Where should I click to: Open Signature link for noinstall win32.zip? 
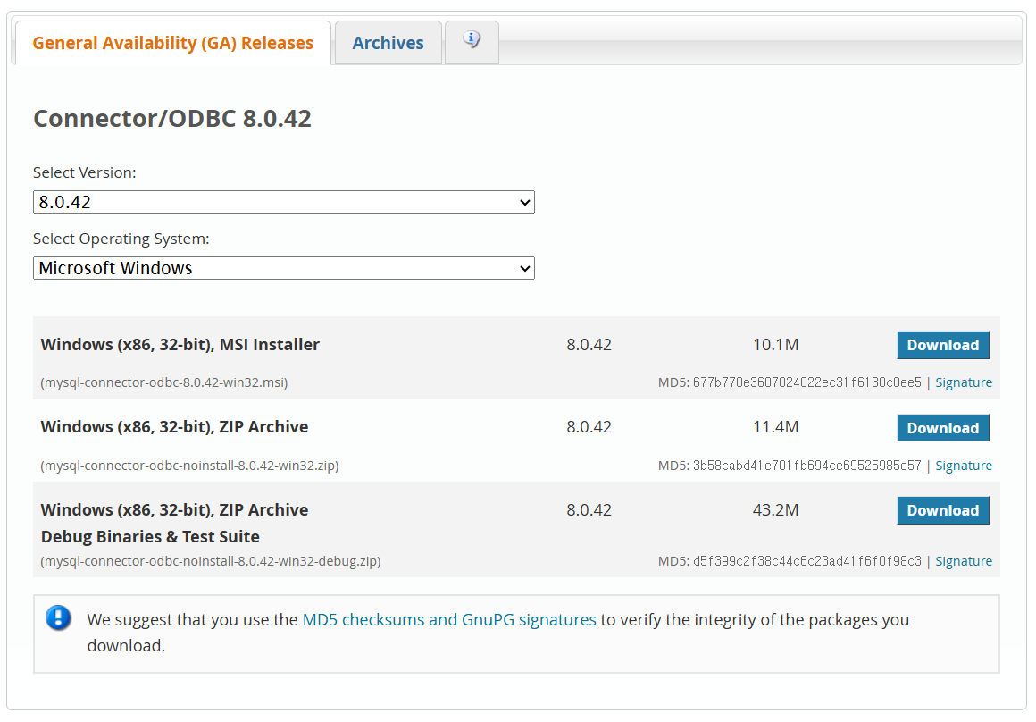(x=964, y=466)
